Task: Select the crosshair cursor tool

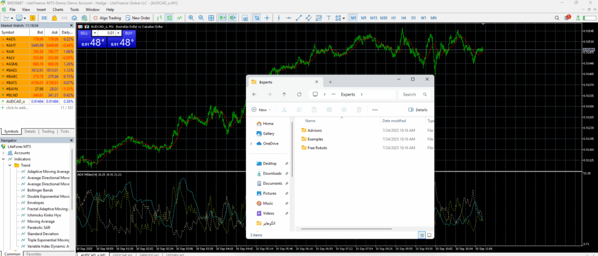Action: coord(267,18)
